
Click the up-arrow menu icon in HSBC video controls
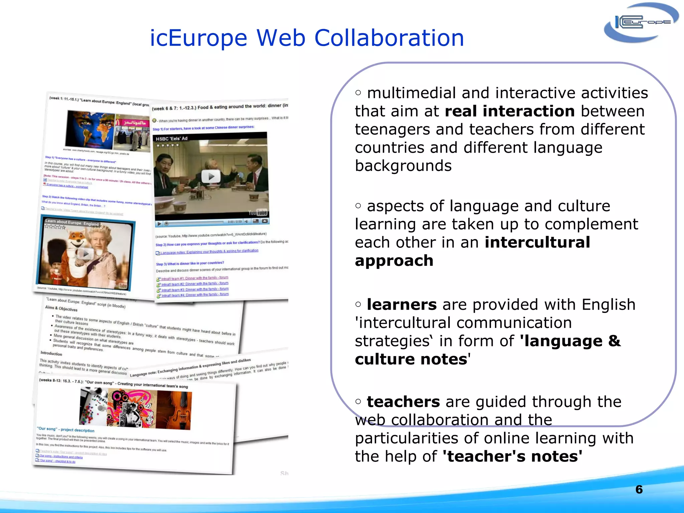click(265, 221)
